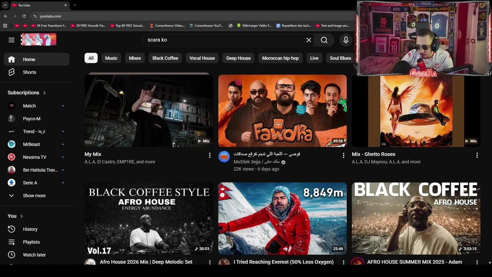The width and height of the screenshot is (492, 277).
Task: Open Fawdha video thumbnail
Action: [x=283, y=111]
